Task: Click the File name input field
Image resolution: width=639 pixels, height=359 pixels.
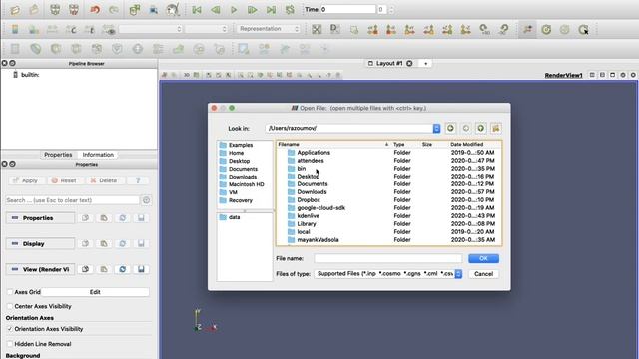Action: coord(388,259)
